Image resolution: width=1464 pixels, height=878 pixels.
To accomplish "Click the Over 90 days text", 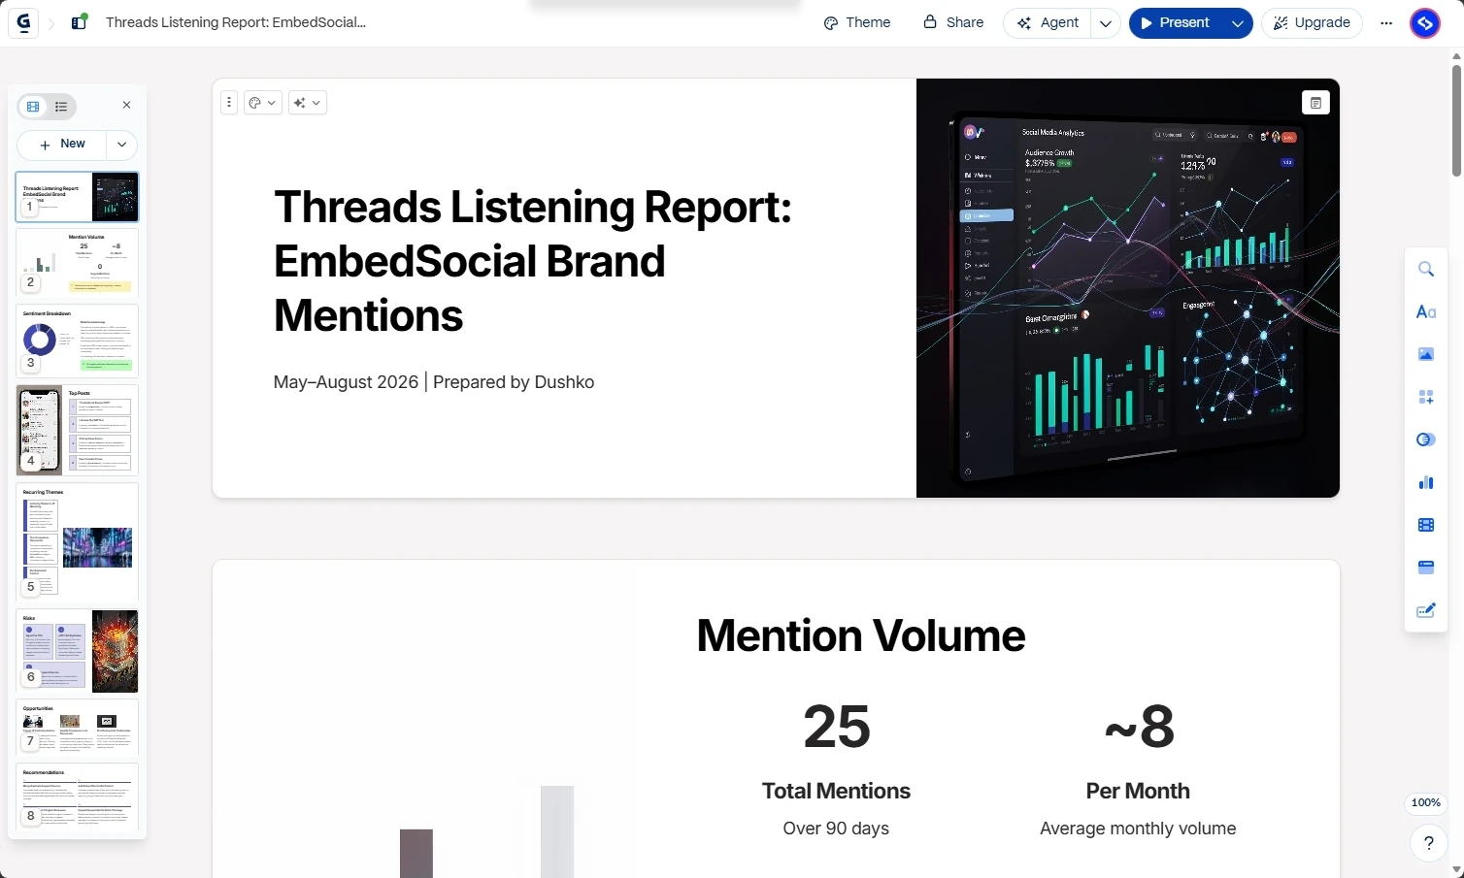I will (836, 829).
